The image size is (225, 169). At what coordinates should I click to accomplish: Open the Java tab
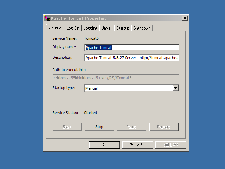[106, 28]
